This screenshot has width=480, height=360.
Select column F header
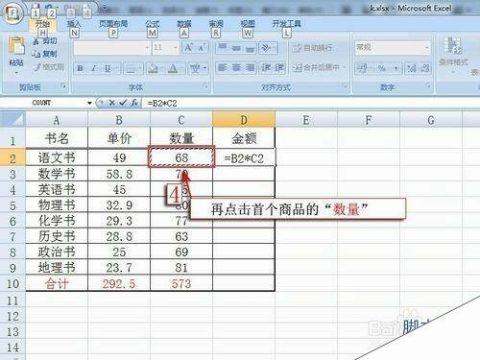[369, 120]
